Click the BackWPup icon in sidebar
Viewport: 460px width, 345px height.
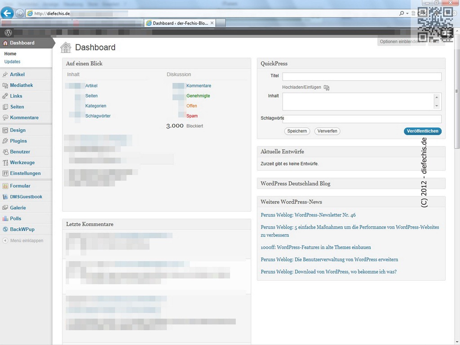pyautogui.click(x=5, y=230)
